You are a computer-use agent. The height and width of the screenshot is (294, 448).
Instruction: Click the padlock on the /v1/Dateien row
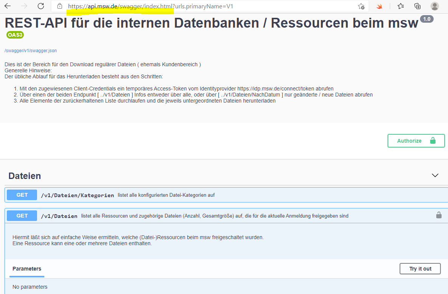439,215
